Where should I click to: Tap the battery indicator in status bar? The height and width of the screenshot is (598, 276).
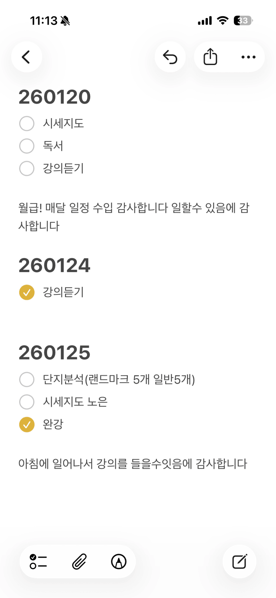pyautogui.click(x=243, y=21)
